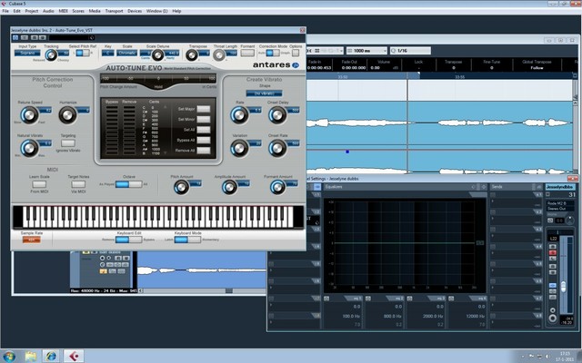Toggle Bypass for note C
The image size is (582, 363).
[x=112, y=108]
